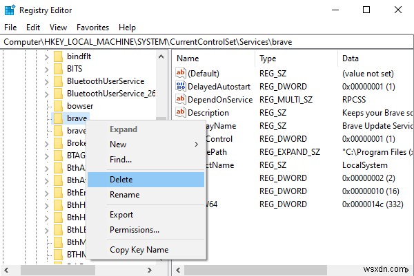Click the Registry Editor app icon in title bar
414x276 pixels.
(10, 10)
